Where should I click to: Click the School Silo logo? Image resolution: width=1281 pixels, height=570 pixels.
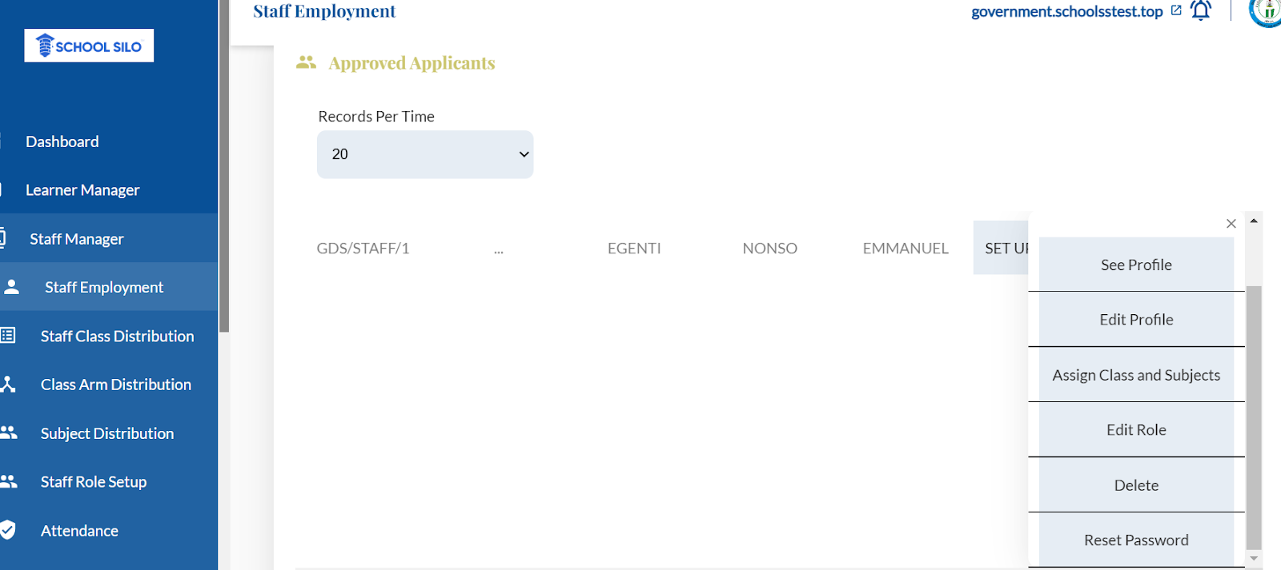coord(89,46)
